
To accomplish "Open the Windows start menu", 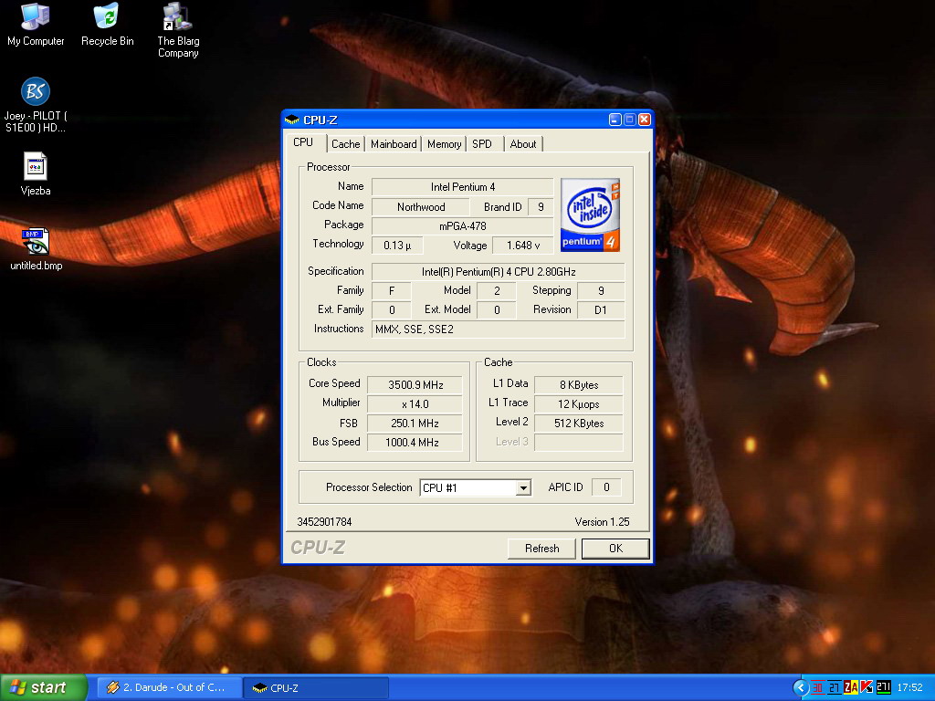I will [x=44, y=687].
